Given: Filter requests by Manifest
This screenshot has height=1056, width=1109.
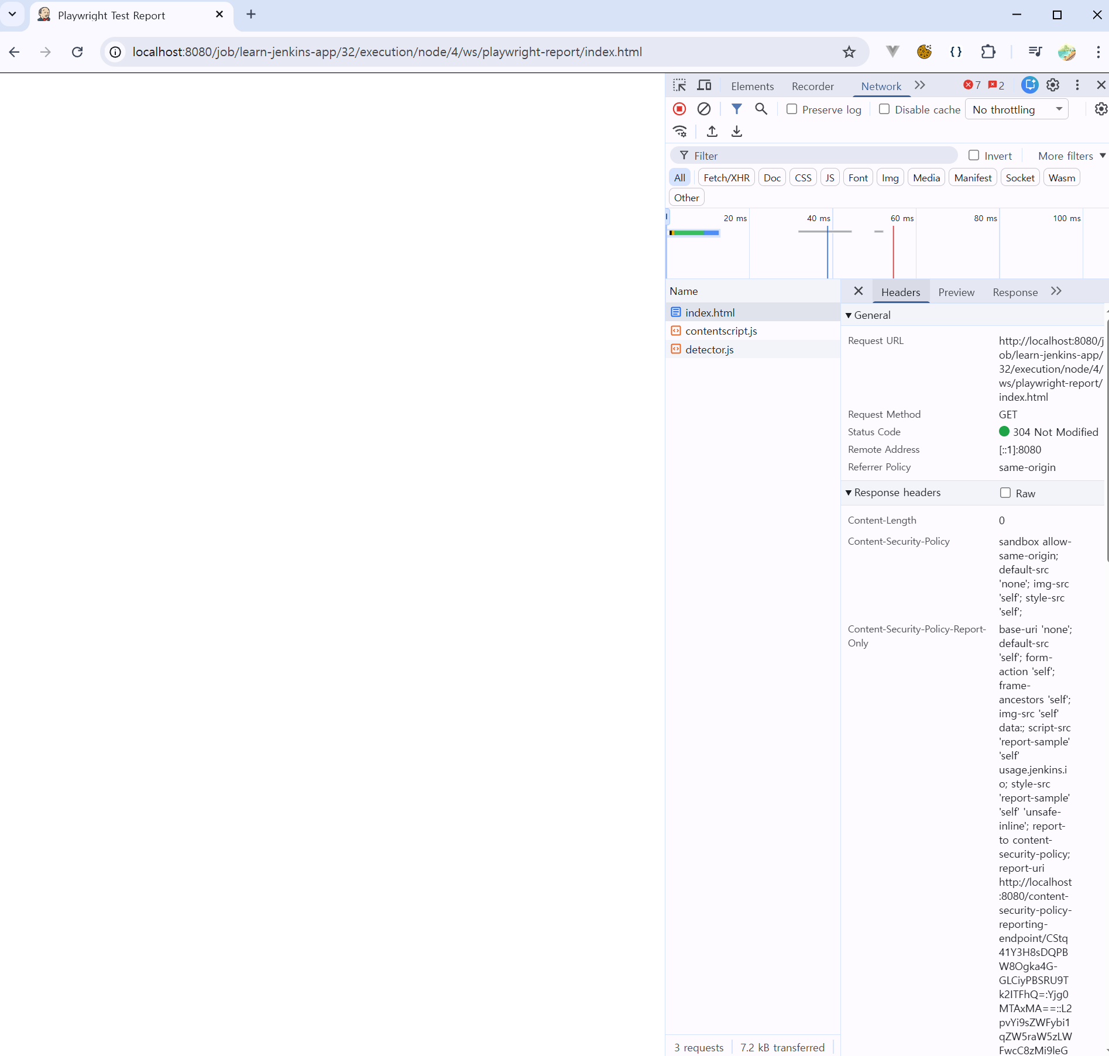Looking at the screenshot, I should click(973, 178).
